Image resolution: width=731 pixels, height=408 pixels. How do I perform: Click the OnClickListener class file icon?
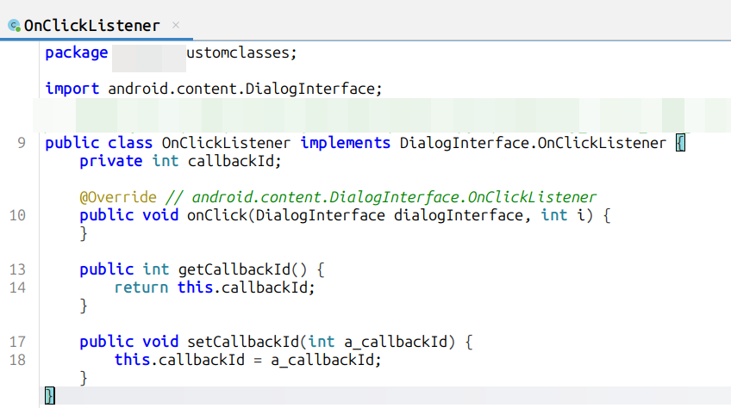14,26
